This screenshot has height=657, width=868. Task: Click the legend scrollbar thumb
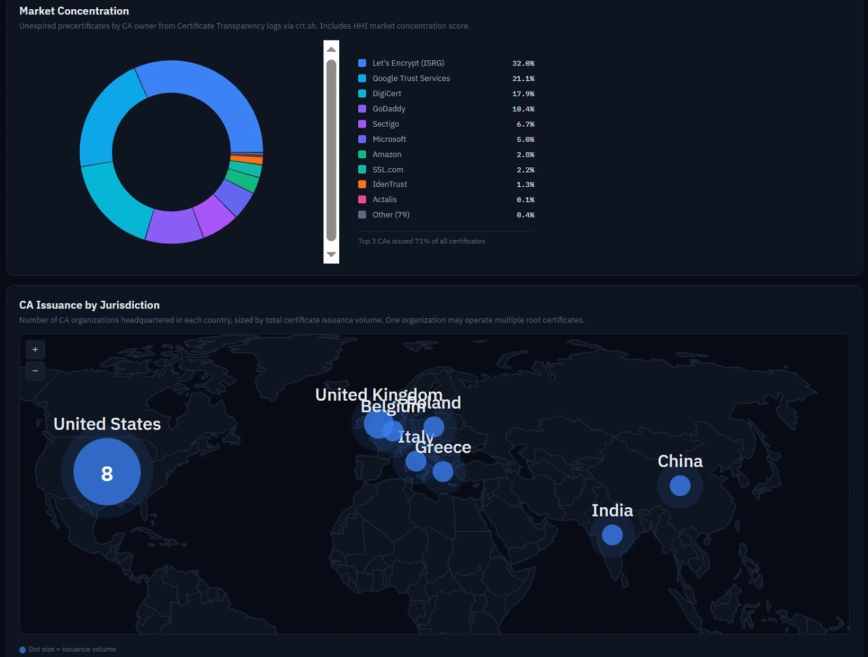pyautogui.click(x=331, y=151)
